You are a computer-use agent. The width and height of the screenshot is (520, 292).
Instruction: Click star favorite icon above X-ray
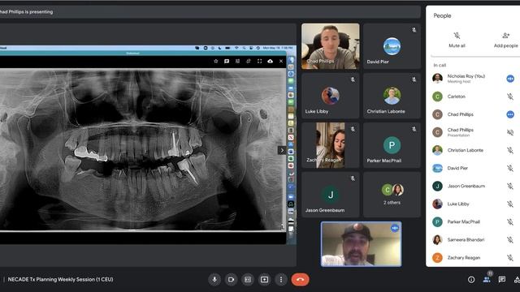coord(216,62)
